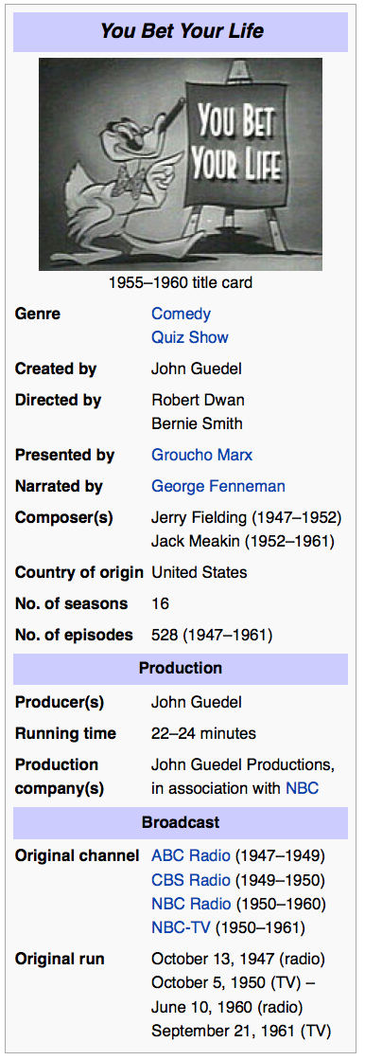
Task: Follow the Groucho Marx link
Action: pos(201,455)
